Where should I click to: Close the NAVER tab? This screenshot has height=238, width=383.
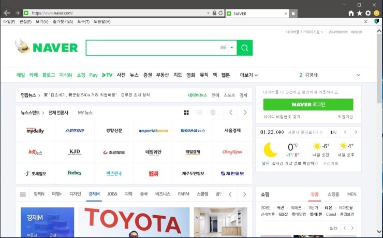tap(286, 13)
